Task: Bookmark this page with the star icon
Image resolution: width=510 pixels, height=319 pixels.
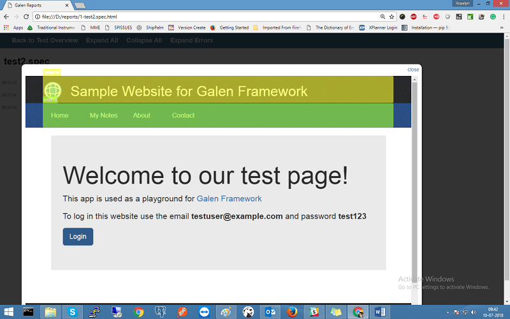Action: pos(391,17)
